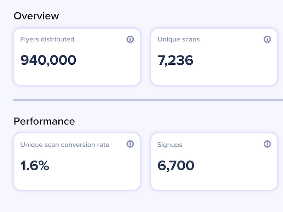This screenshot has height=212, width=283.
Task: Click the Unique scans label text
Action: tap(179, 39)
